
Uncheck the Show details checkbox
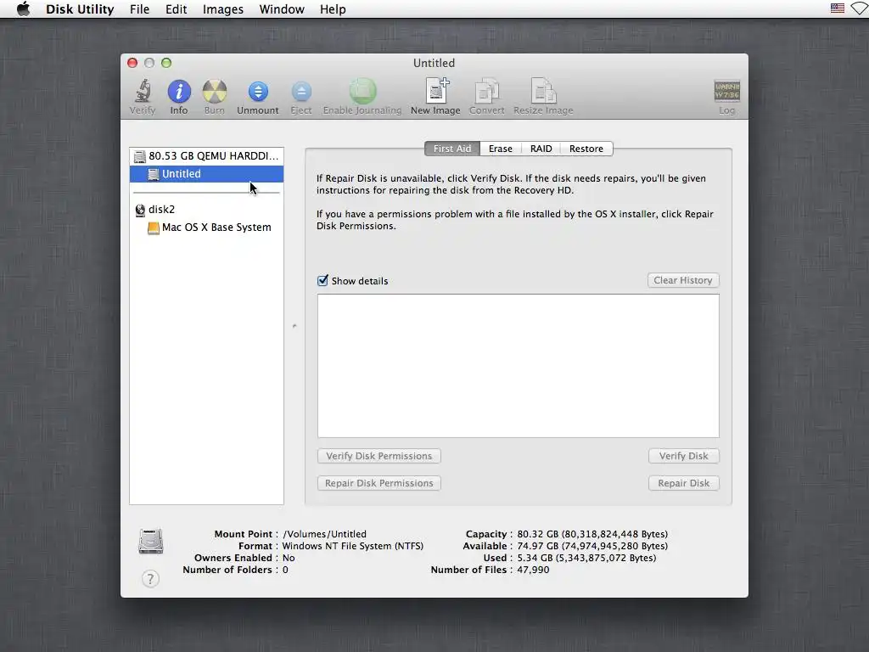[322, 280]
